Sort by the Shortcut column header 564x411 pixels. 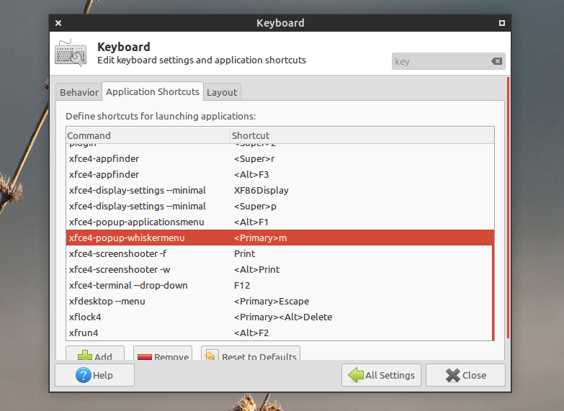(x=362, y=135)
